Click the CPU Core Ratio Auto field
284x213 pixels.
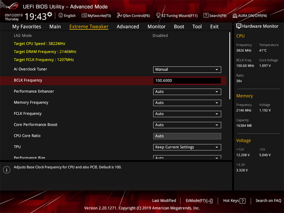[x=187, y=136]
